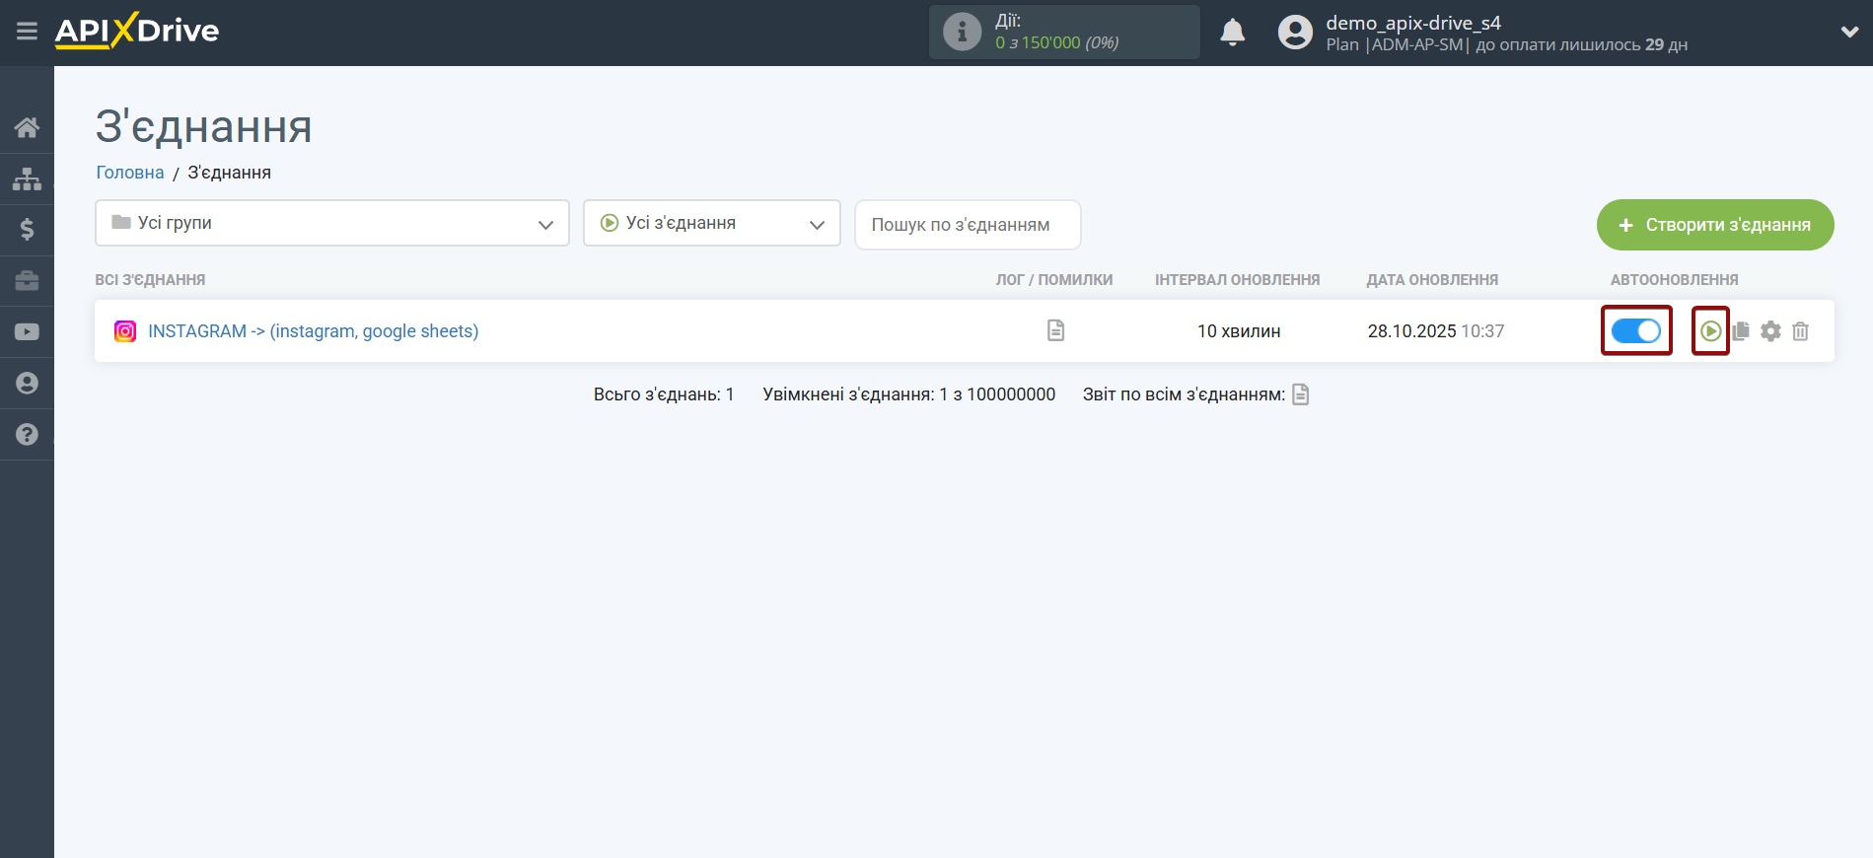Click the 'Створити з'єднання' button
This screenshot has height=858, width=1873.
click(x=1714, y=225)
